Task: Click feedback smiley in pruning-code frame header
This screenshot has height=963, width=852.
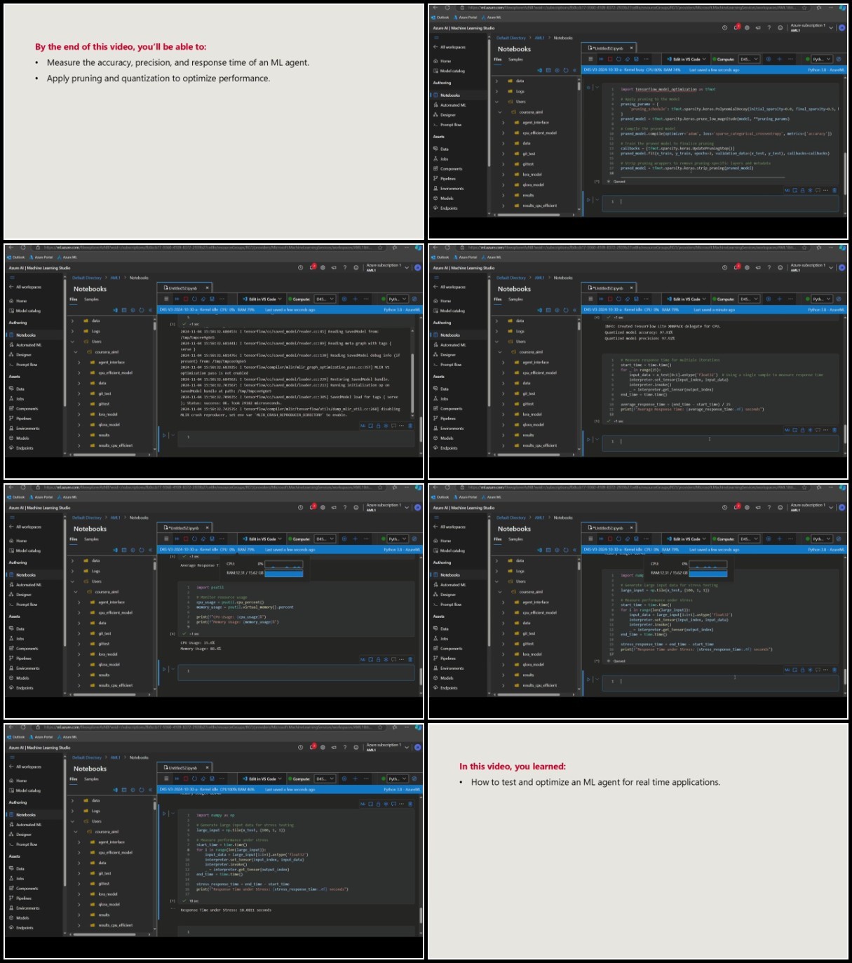Action: tap(780, 28)
